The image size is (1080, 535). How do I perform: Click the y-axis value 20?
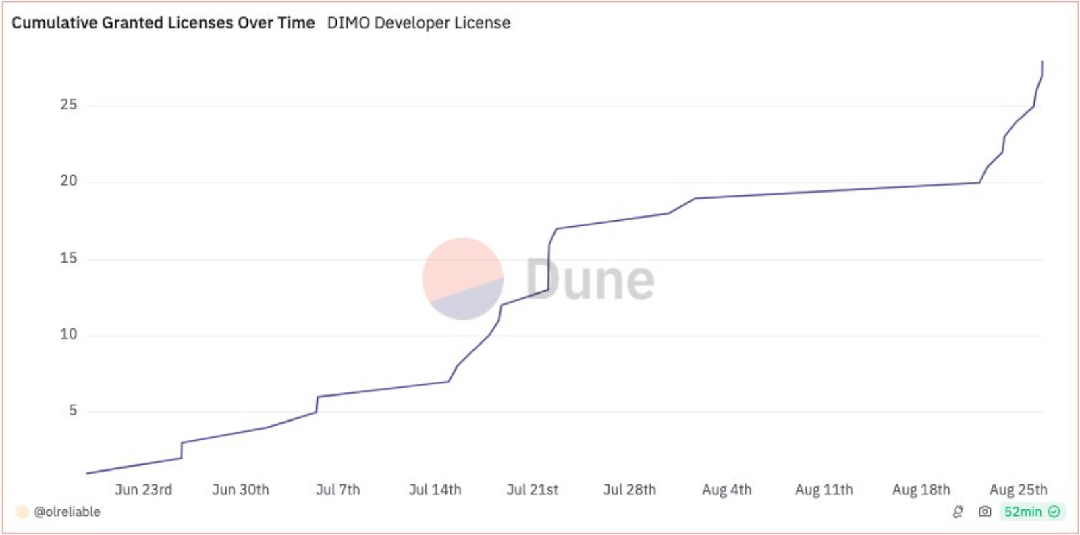coord(69,181)
